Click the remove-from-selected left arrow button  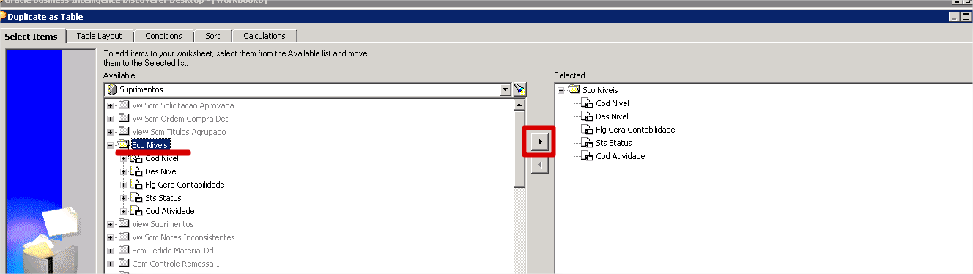pyautogui.click(x=539, y=166)
